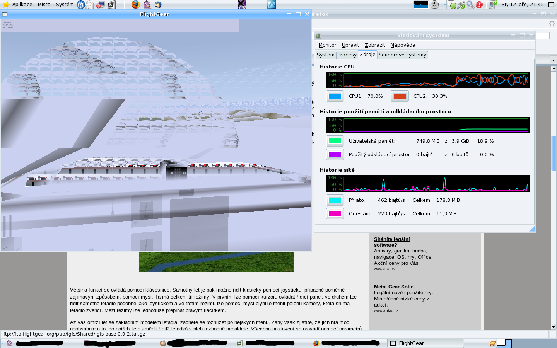Launch Pidgin messenger from the top panel
557x348 pixels.
pyautogui.click(x=147, y=5)
